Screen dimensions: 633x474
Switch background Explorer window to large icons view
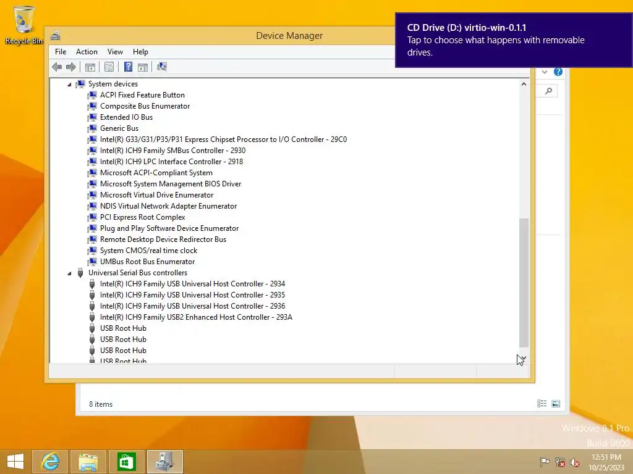pyautogui.click(x=556, y=404)
